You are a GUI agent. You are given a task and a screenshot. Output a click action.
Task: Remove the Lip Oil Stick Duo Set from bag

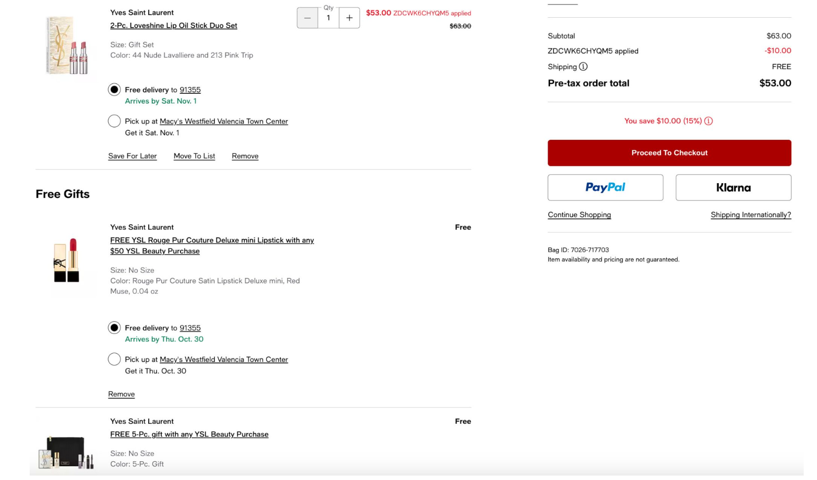click(245, 156)
